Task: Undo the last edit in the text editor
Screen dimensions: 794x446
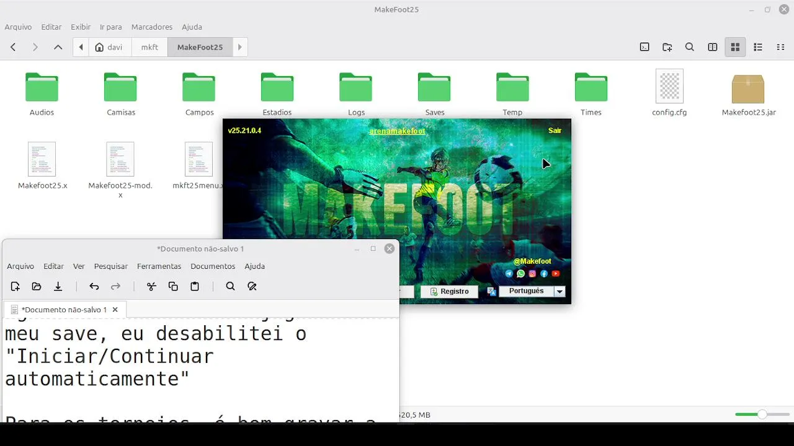Action: [94, 286]
